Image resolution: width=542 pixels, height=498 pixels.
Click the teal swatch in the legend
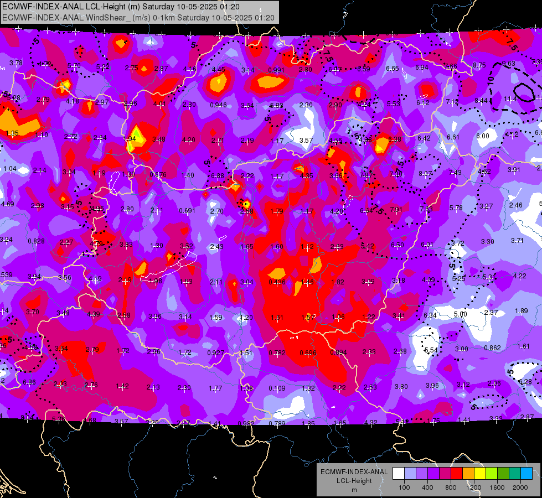pos(515,474)
